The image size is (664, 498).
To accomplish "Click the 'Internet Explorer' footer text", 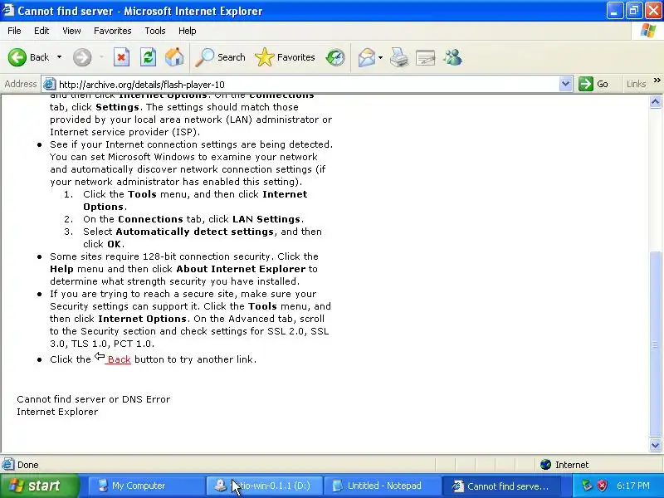I will (x=57, y=412).
